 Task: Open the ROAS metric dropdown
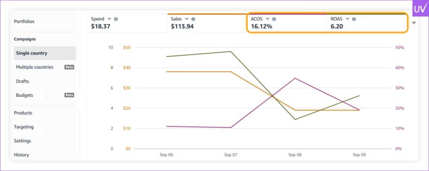tap(347, 19)
